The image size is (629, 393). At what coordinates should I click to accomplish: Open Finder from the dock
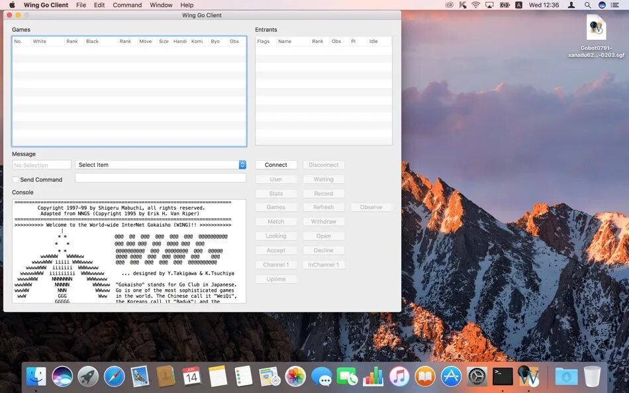(x=36, y=377)
